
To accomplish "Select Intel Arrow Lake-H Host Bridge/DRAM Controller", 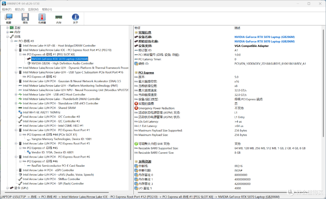I will (x=59, y=45).
